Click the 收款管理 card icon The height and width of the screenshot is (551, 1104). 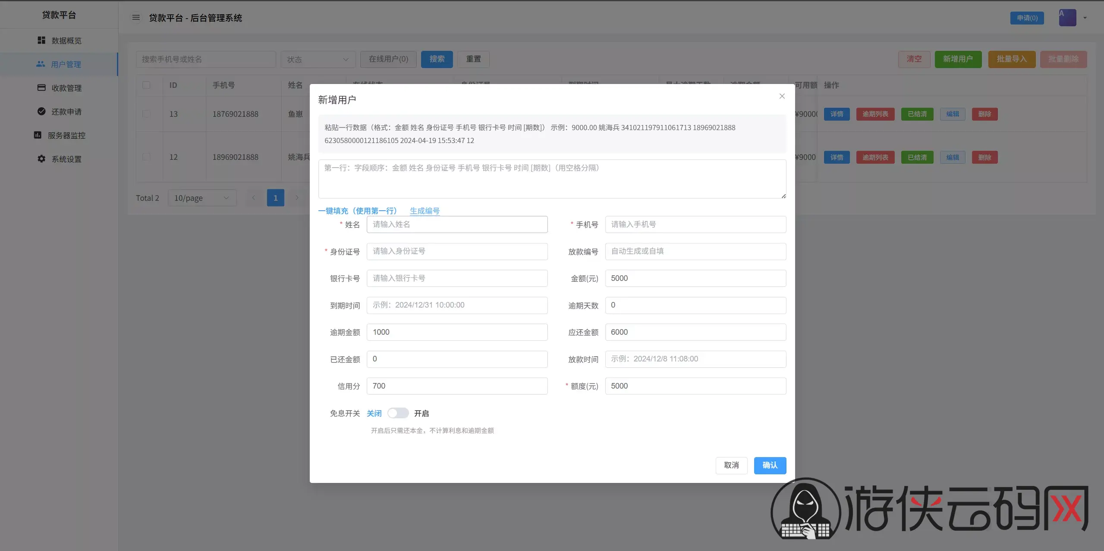(41, 87)
